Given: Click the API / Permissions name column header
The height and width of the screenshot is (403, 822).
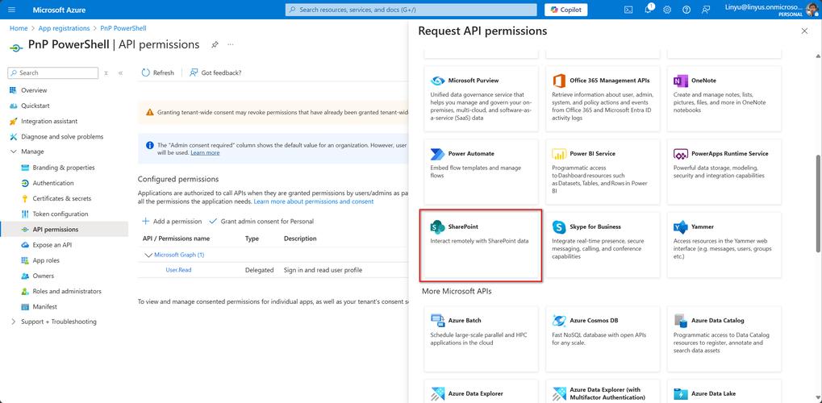Looking at the screenshot, I should (176, 239).
